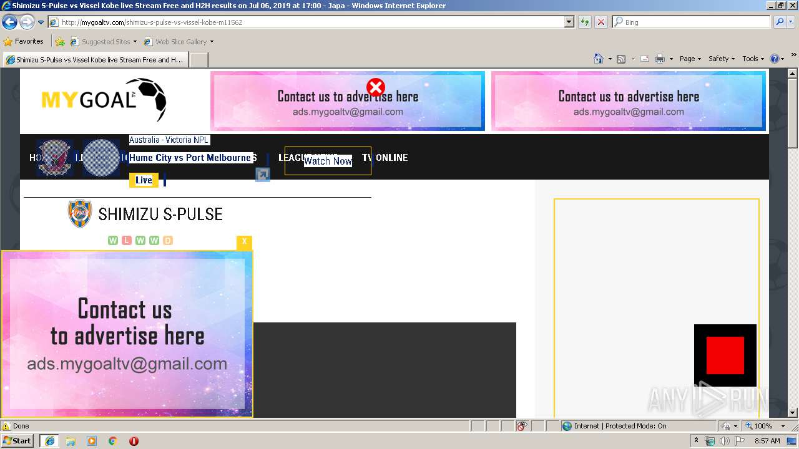Click the red Opera-style taskbar icon
Image resolution: width=799 pixels, height=449 pixels.
coord(134,441)
